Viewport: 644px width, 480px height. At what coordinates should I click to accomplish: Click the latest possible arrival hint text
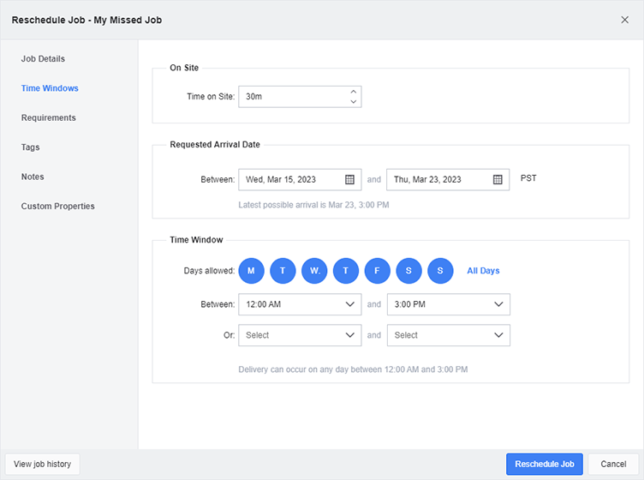click(313, 205)
